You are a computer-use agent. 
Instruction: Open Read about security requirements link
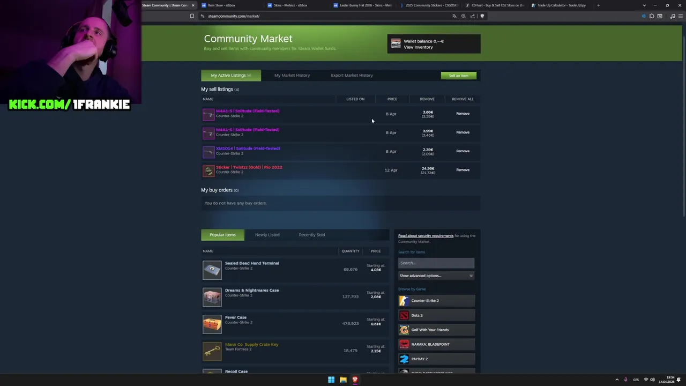click(426, 236)
